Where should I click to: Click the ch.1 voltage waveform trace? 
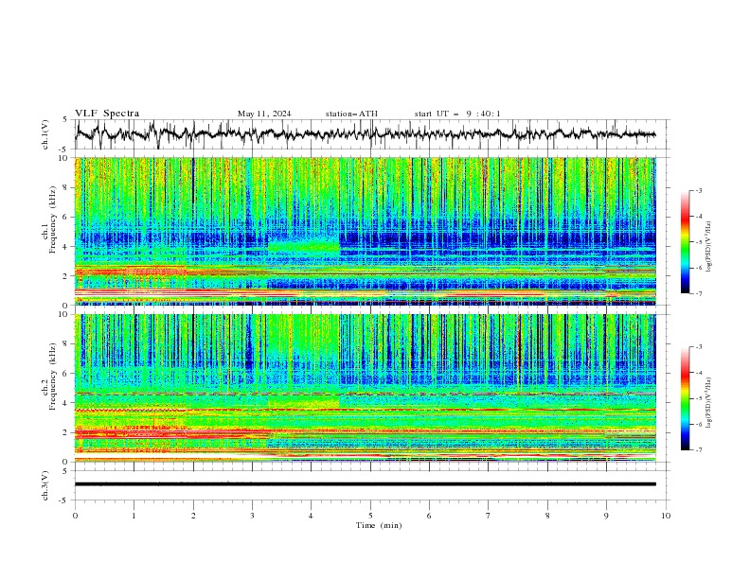[x=365, y=134]
